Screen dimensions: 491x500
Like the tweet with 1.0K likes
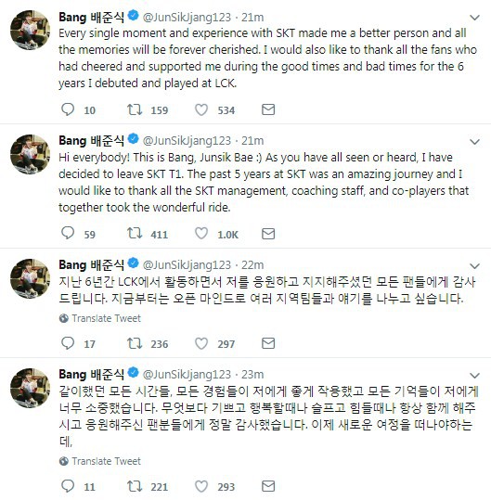tap(201, 234)
